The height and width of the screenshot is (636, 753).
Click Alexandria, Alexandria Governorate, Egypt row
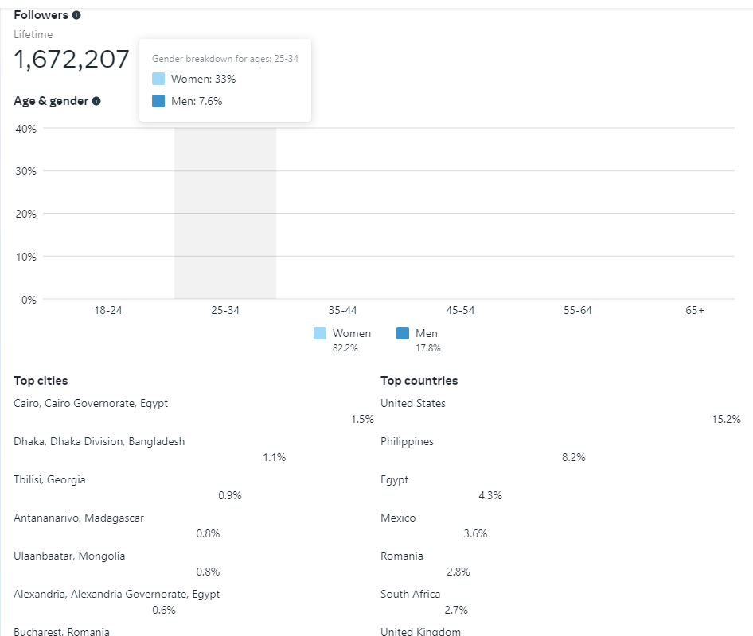(193, 602)
